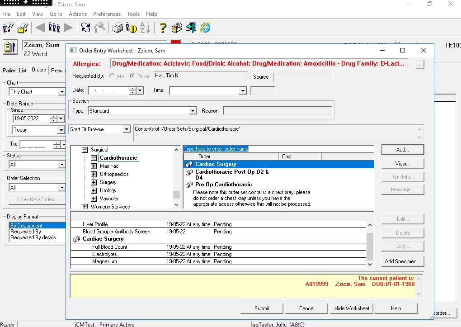Launch the Internet Explorer toolbar icon

coord(205,28)
